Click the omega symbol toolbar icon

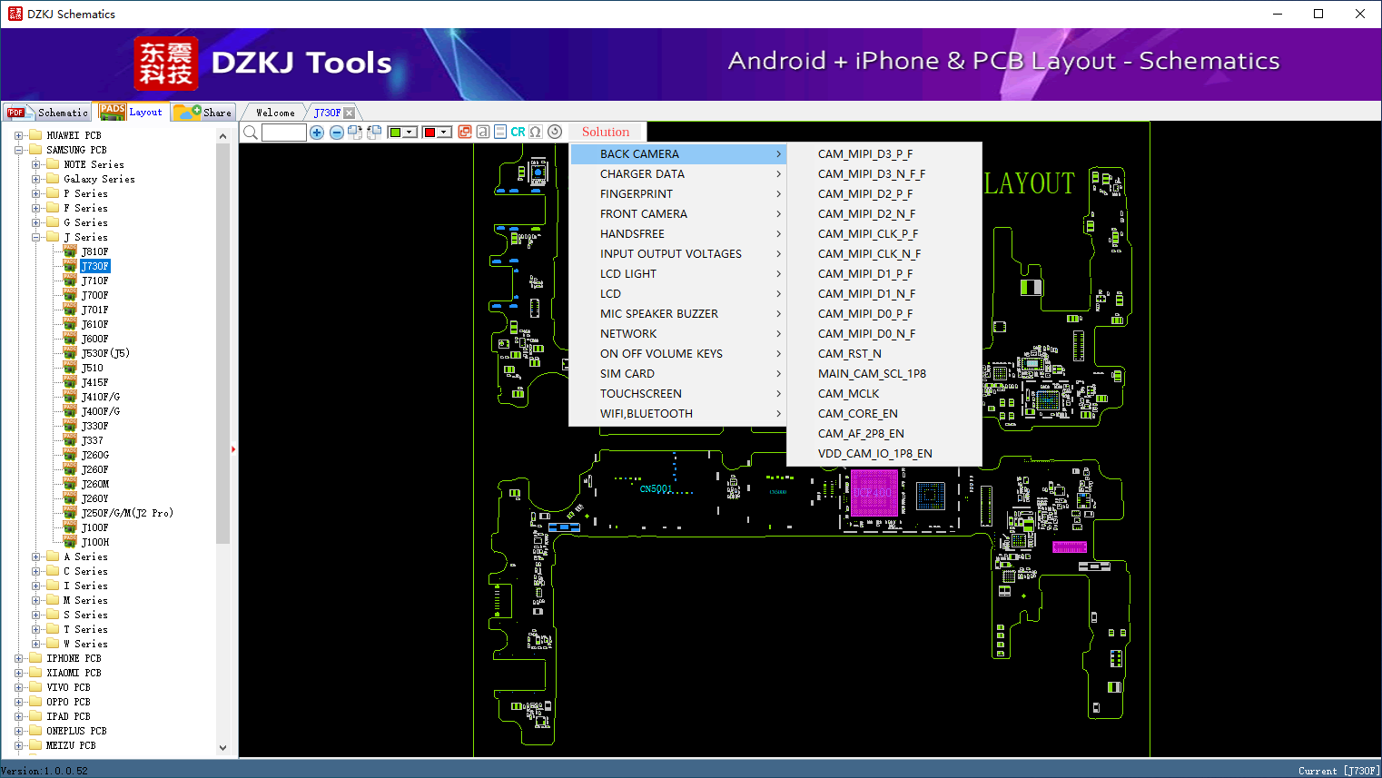[x=536, y=132]
